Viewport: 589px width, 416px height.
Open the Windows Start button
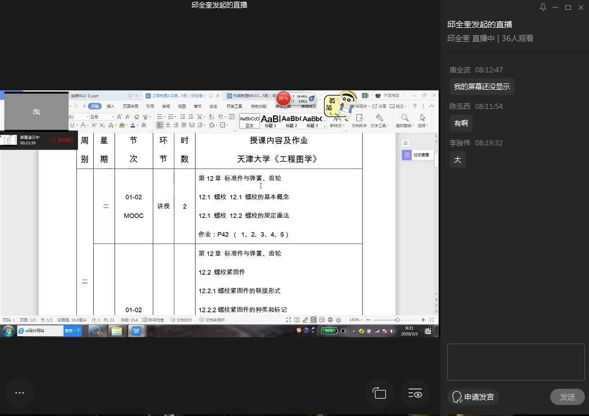[8, 331]
